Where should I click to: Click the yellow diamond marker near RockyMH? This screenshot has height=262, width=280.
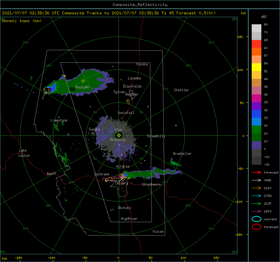(83, 81)
